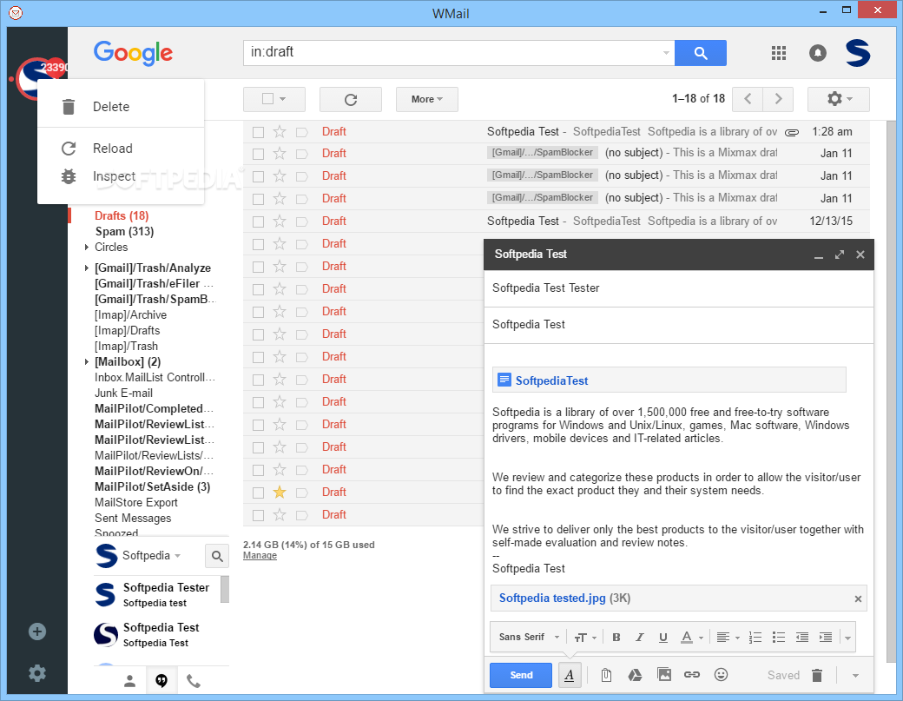
Task: Choose Inspect from the context menu
Action: (x=121, y=176)
